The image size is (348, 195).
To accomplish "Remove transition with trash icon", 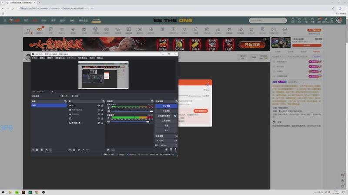I will tap(171, 149).
